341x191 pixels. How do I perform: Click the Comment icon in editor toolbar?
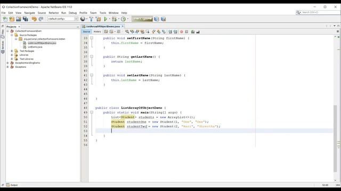193,32
